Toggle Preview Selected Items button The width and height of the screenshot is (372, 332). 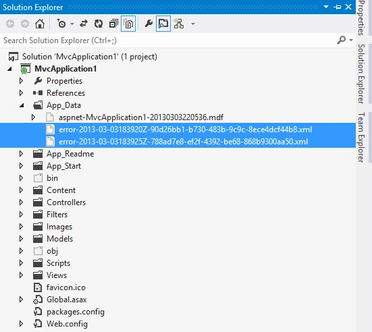163,24
